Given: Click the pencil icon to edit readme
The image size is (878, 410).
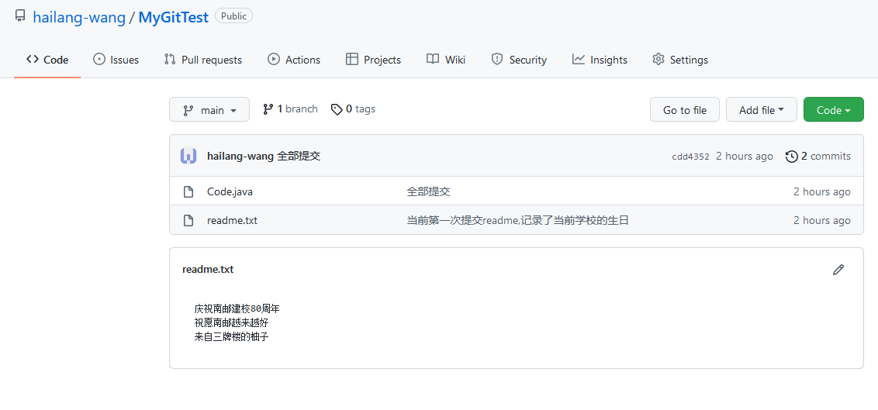Looking at the screenshot, I should tap(838, 270).
